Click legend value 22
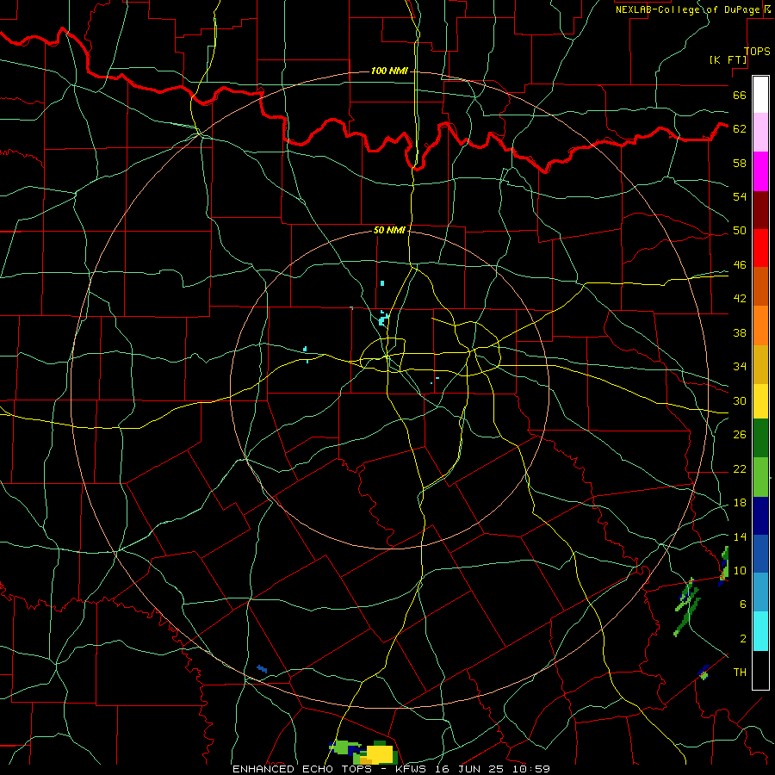The width and height of the screenshot is (775, 775). pos(740,468)
